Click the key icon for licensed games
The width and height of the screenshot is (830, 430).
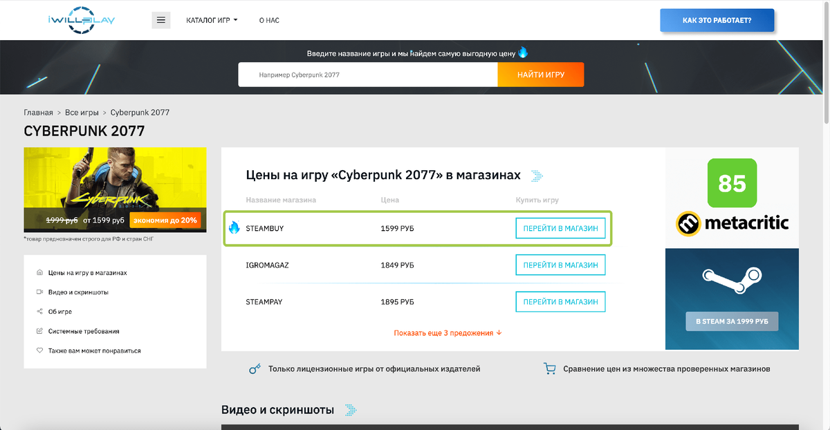tap(255, 369)
